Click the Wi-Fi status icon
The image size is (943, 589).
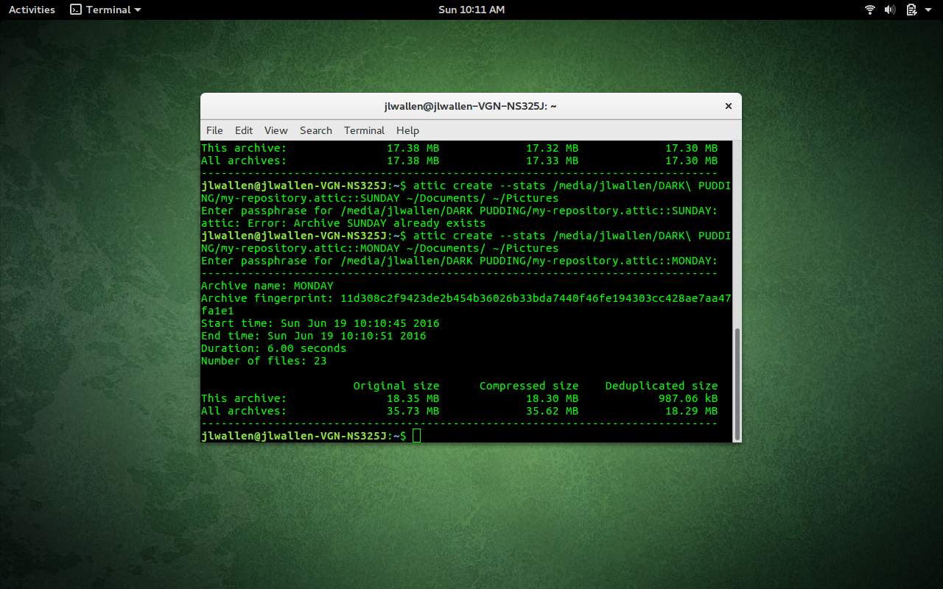(870, 10)
